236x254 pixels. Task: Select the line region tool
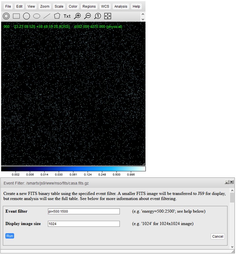47,16
